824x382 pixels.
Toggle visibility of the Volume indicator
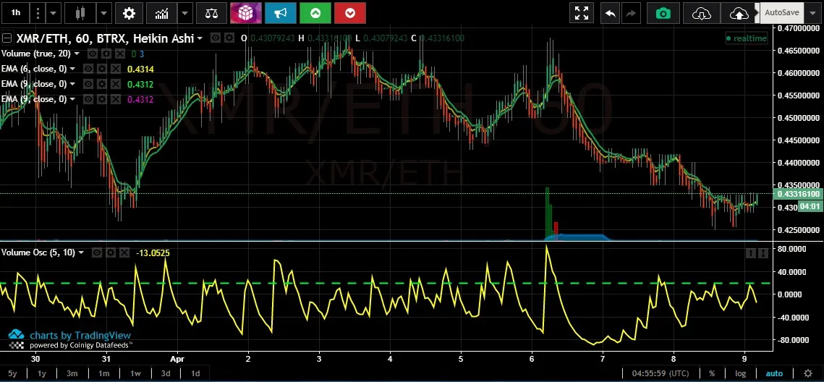tap(93, 54)
